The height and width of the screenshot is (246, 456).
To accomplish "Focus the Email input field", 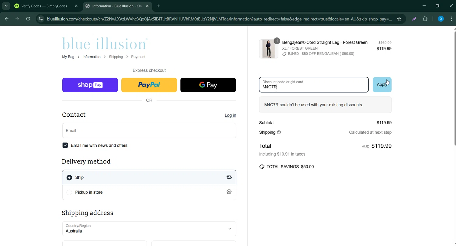I will (x=149, y=131).
